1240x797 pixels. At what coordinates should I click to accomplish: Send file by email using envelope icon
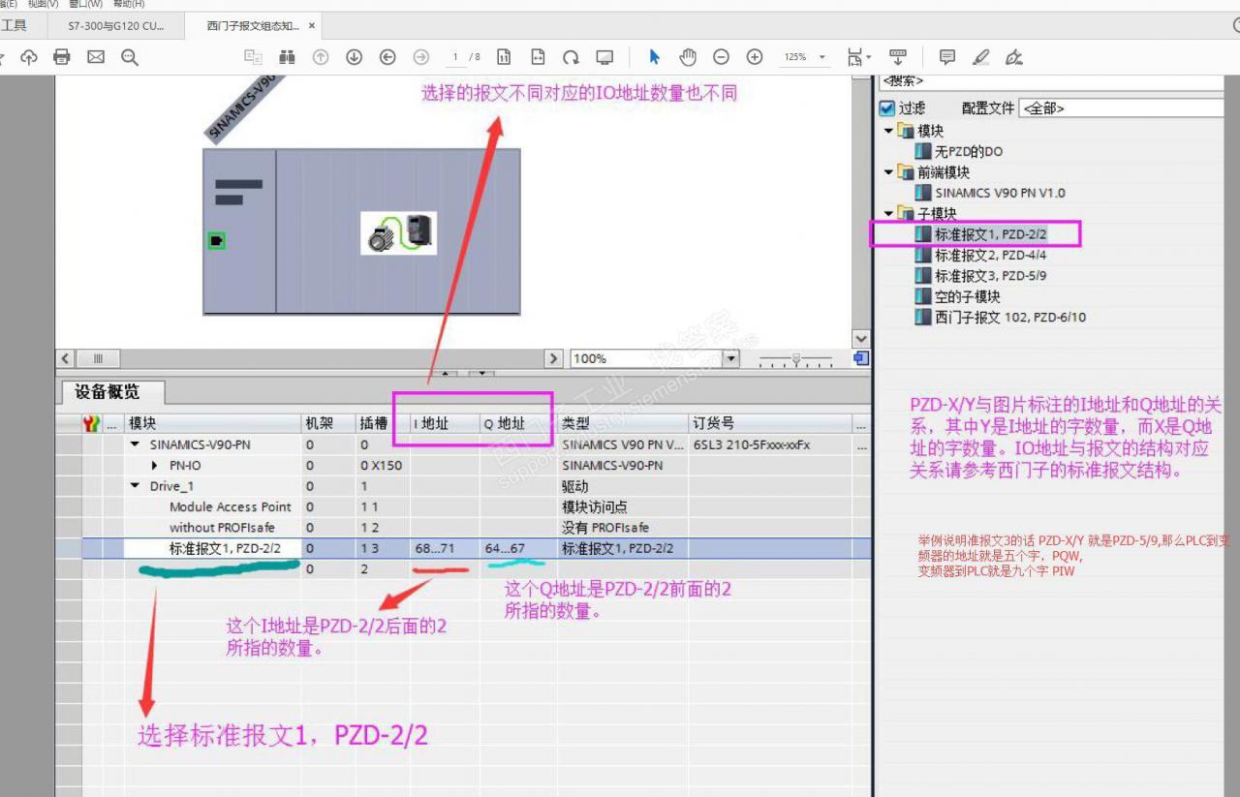[x=96, y=57]
